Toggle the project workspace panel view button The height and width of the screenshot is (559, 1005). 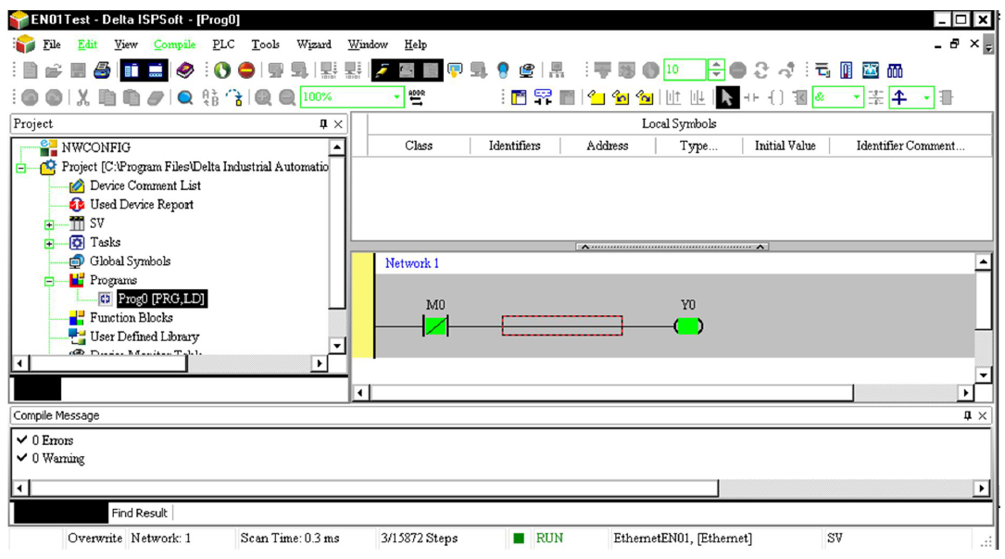[x=132, y=70]
